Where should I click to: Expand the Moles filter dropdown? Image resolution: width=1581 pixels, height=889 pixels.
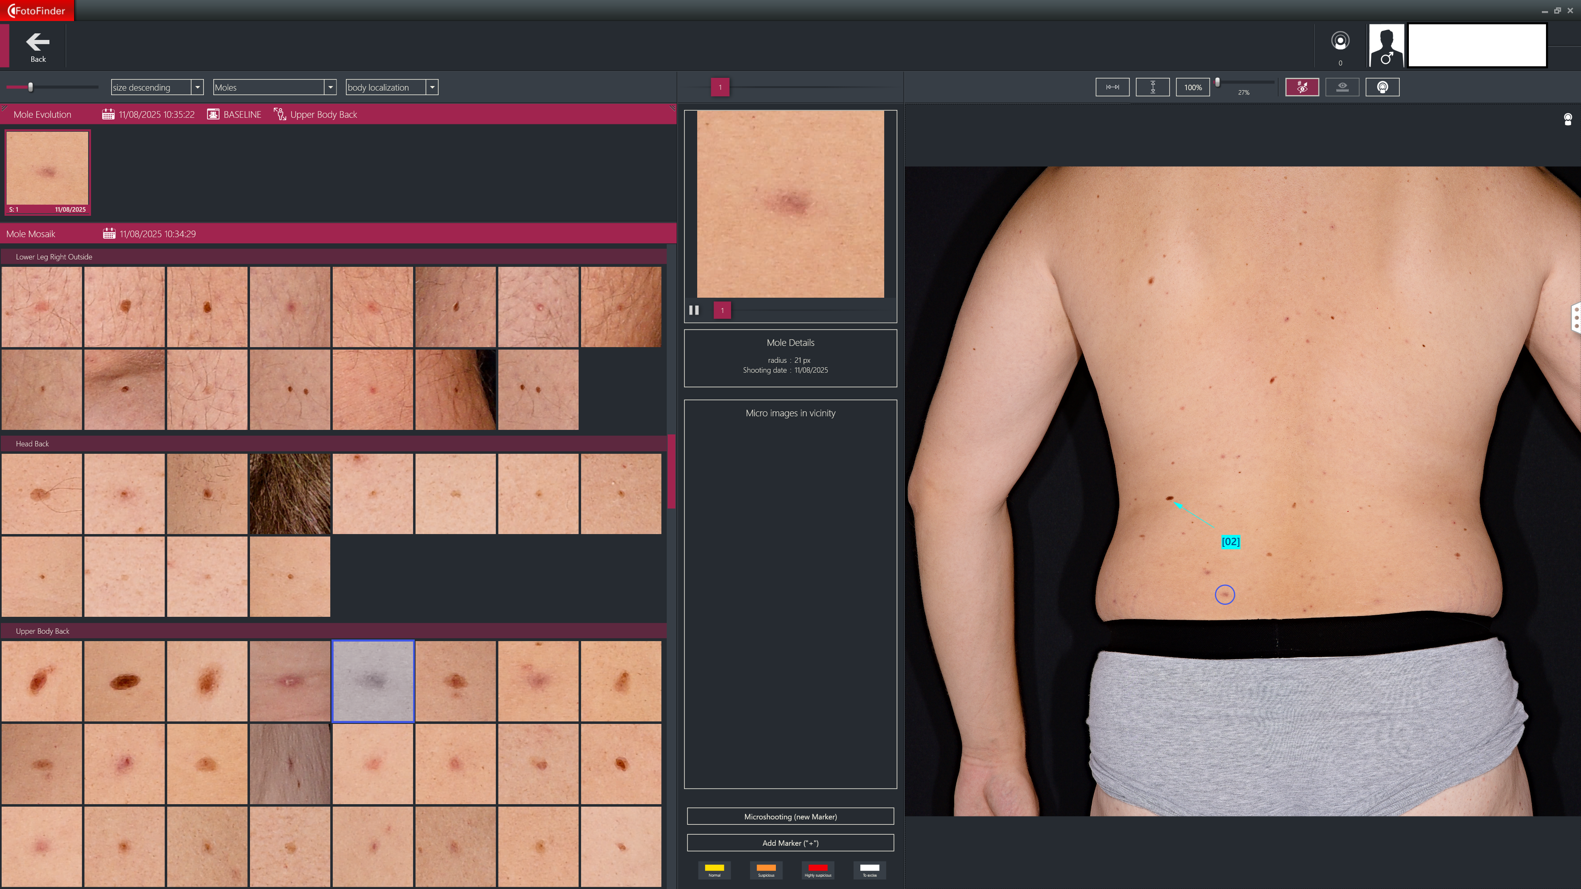click(x=330, y=87)
